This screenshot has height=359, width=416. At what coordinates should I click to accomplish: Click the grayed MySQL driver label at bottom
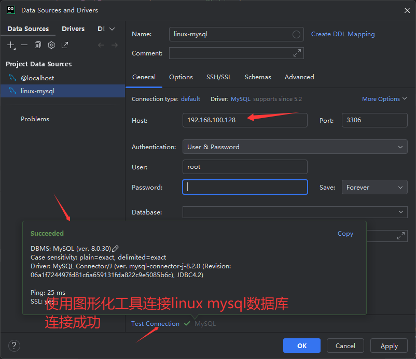click(205, 323)
